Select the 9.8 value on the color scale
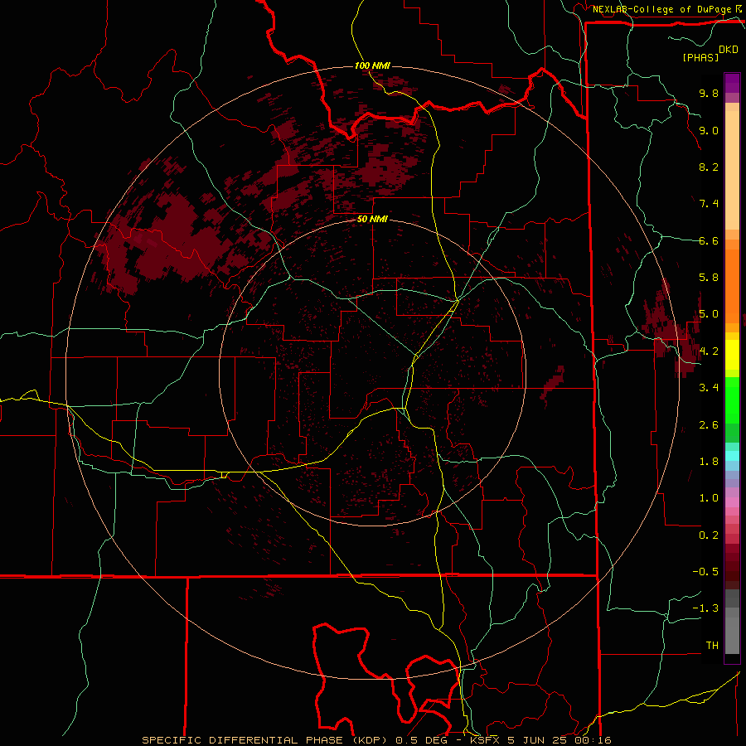Screen dimensions: 746x746 coord(709,93)
